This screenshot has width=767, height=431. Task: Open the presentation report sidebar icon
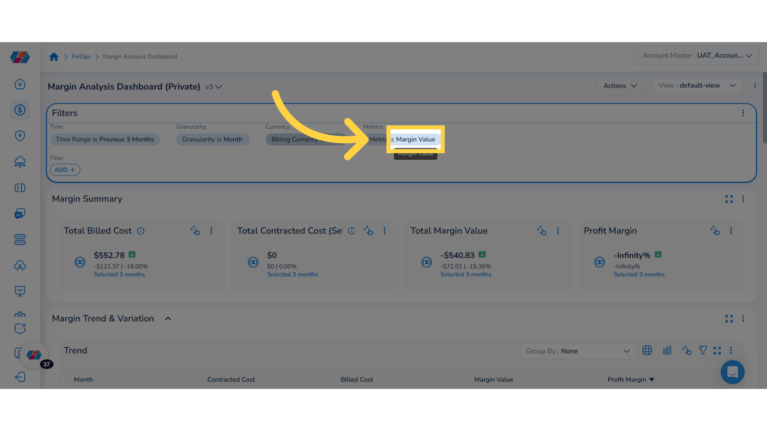pos(20,291)
